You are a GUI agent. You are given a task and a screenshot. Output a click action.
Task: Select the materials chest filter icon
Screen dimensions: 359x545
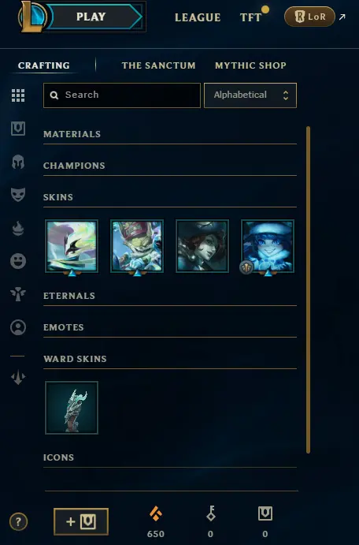click(x=18, y=129)
